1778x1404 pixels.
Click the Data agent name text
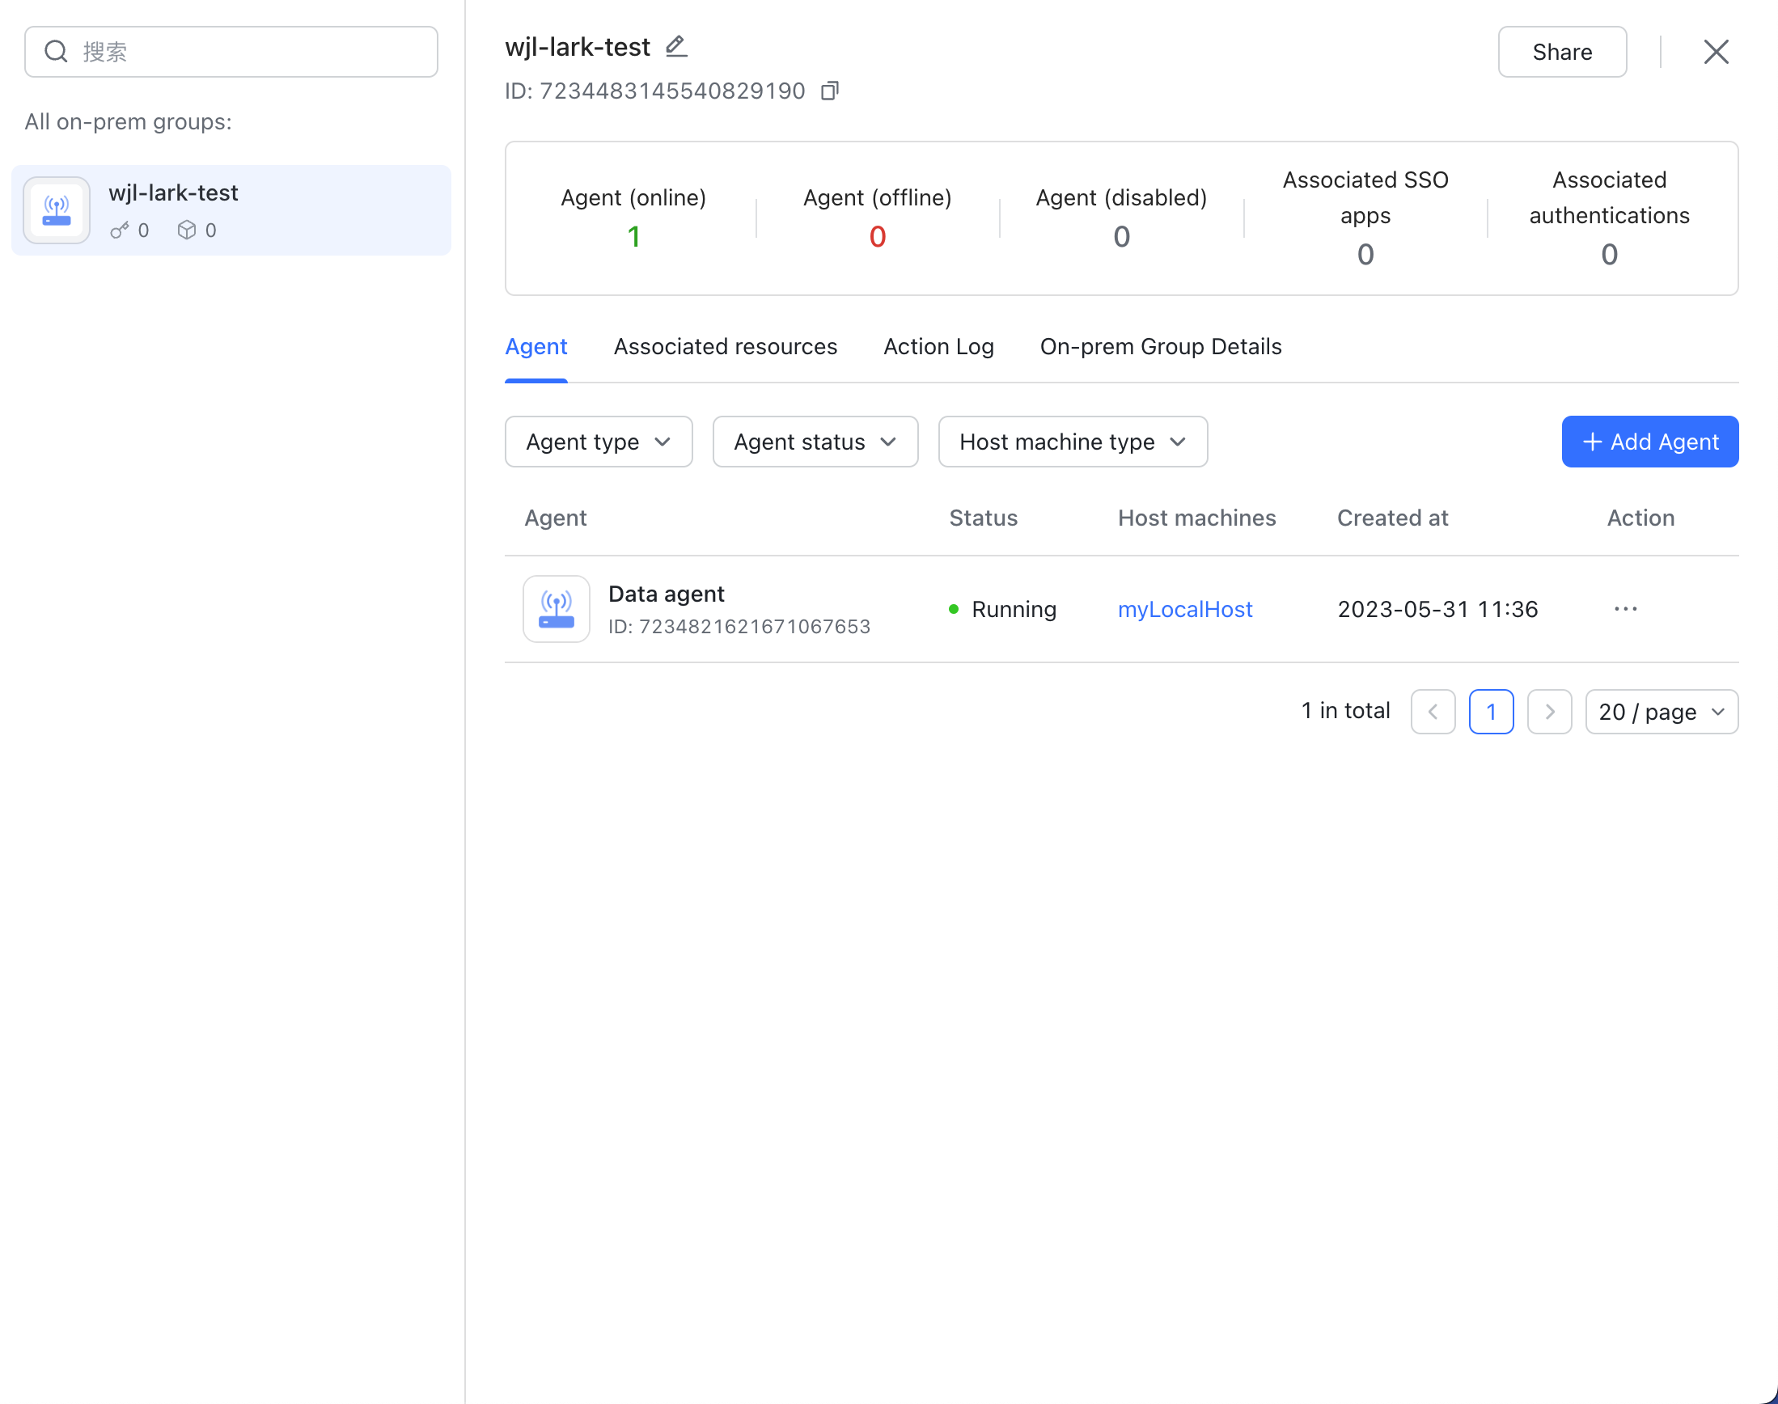(x=666, y=594)
